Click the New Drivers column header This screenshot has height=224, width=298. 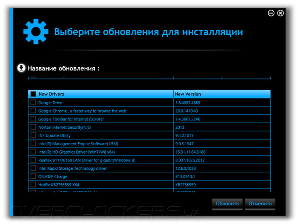click(101, 94)
